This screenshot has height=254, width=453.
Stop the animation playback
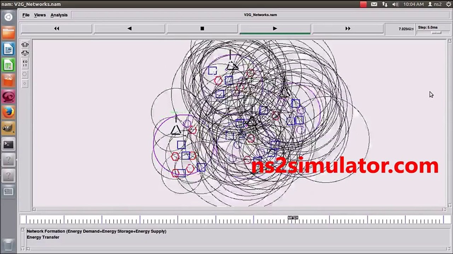(202, 29)
